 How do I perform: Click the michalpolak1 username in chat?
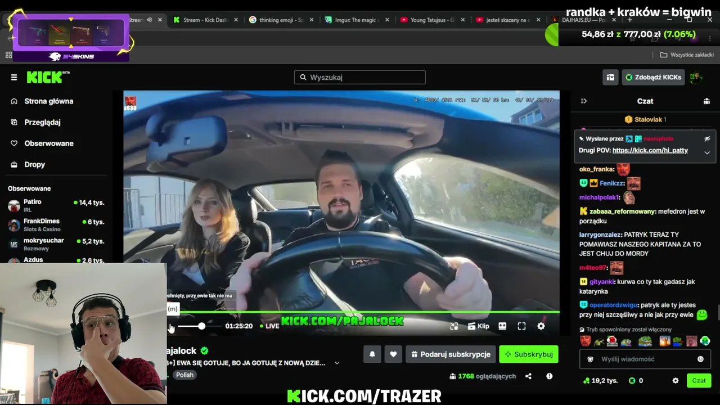[x=600, y=197]
